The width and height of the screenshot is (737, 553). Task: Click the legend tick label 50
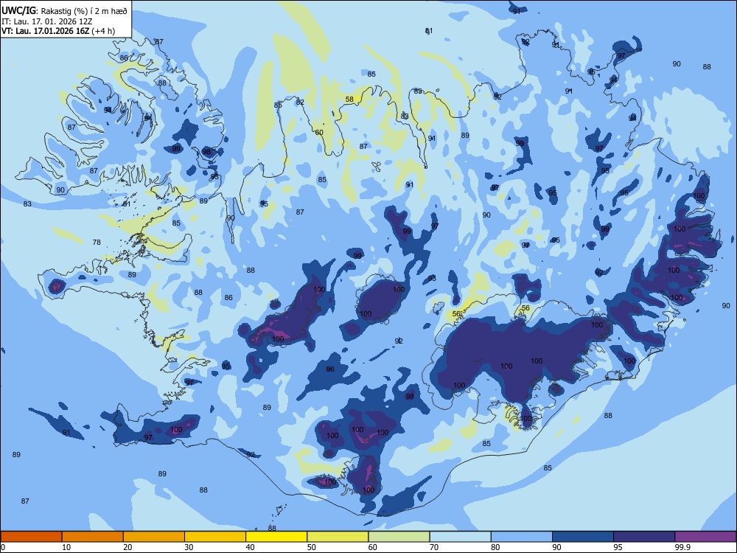(311, 547)
